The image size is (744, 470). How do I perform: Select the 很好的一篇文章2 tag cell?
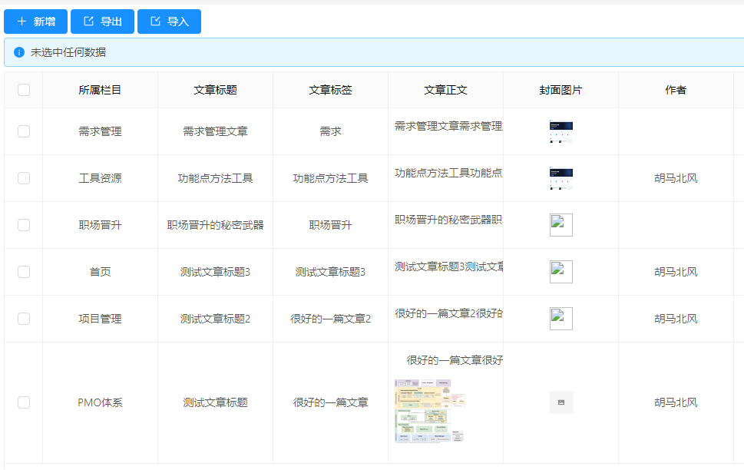(330, 319)
